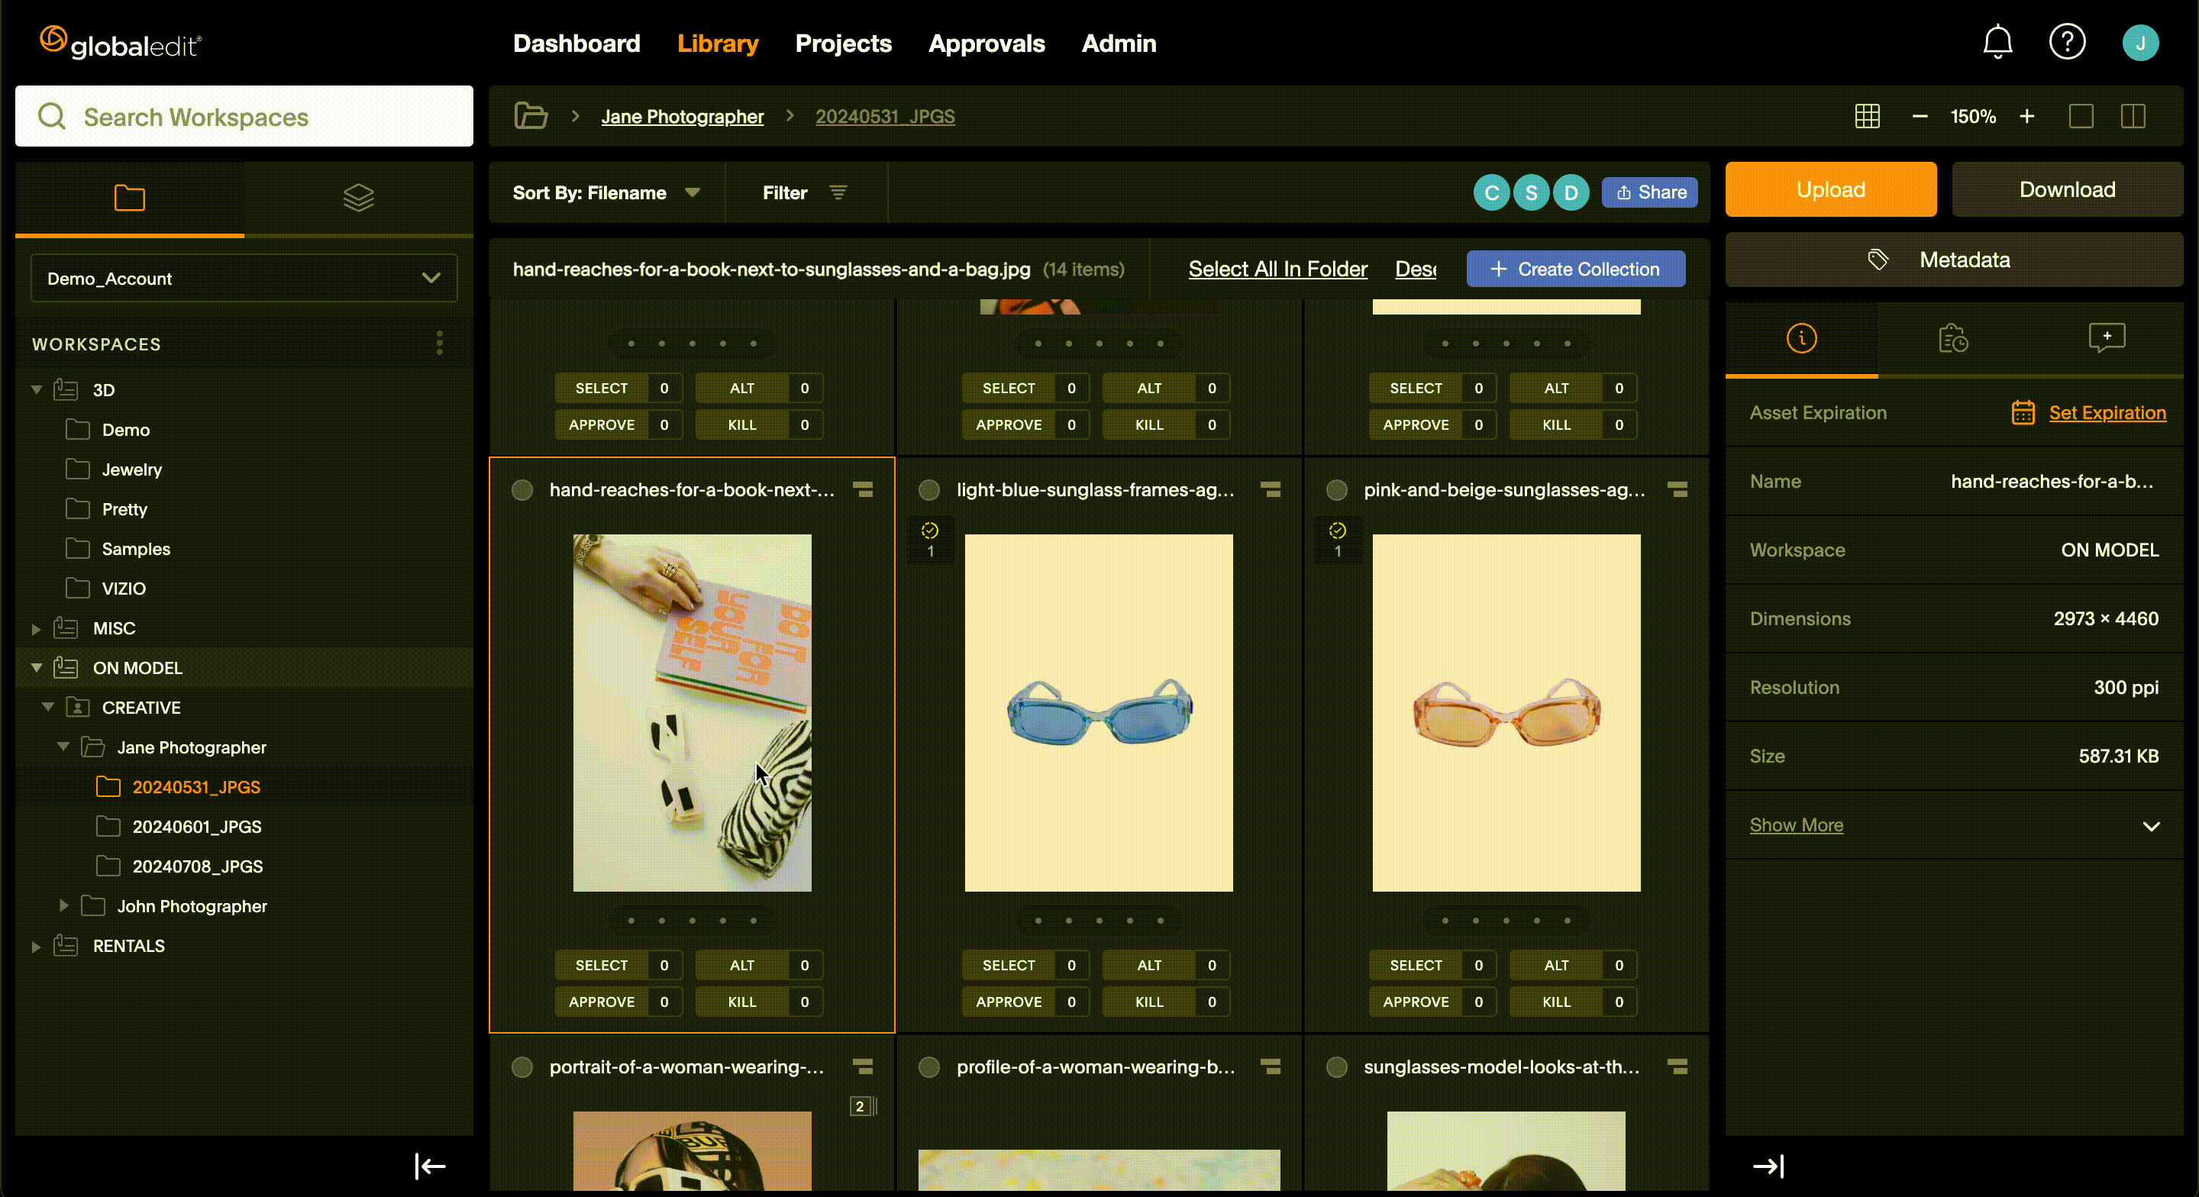Select the sunglasses-model-looks asset circle
The width and height of the screenshot is (2199, 1197).
1337,1066
